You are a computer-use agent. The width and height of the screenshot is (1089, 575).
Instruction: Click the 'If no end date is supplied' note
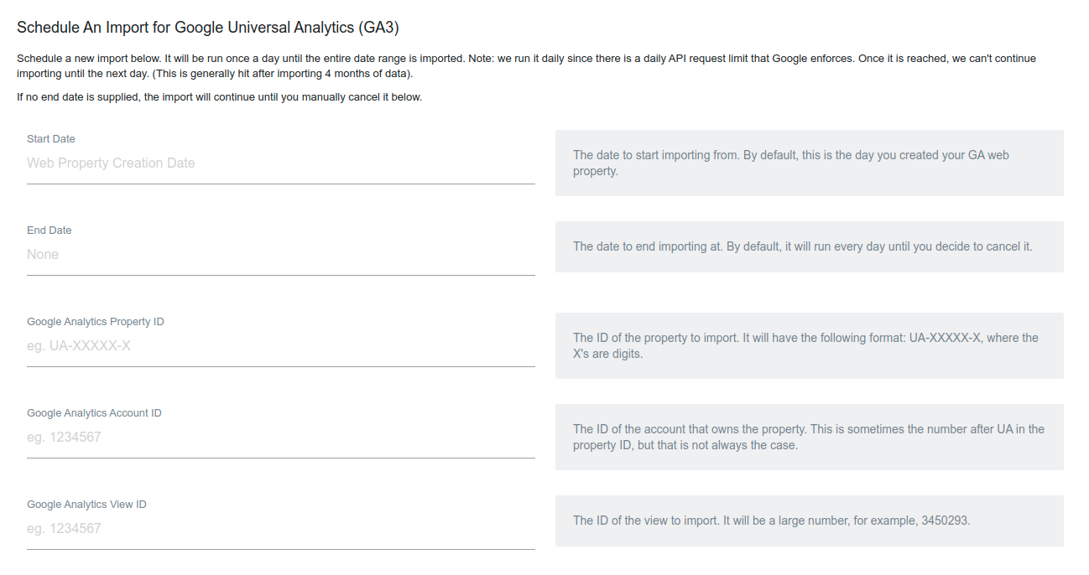coord(219,97)
